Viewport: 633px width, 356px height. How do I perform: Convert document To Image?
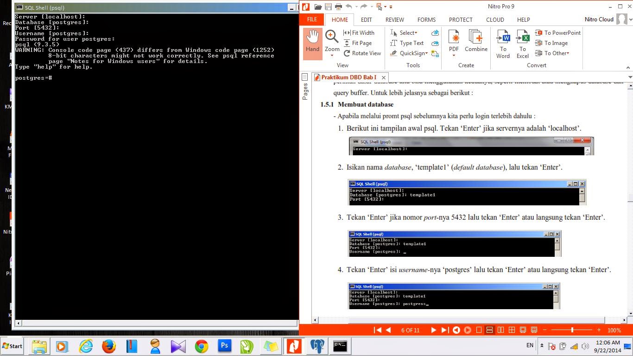551,43
